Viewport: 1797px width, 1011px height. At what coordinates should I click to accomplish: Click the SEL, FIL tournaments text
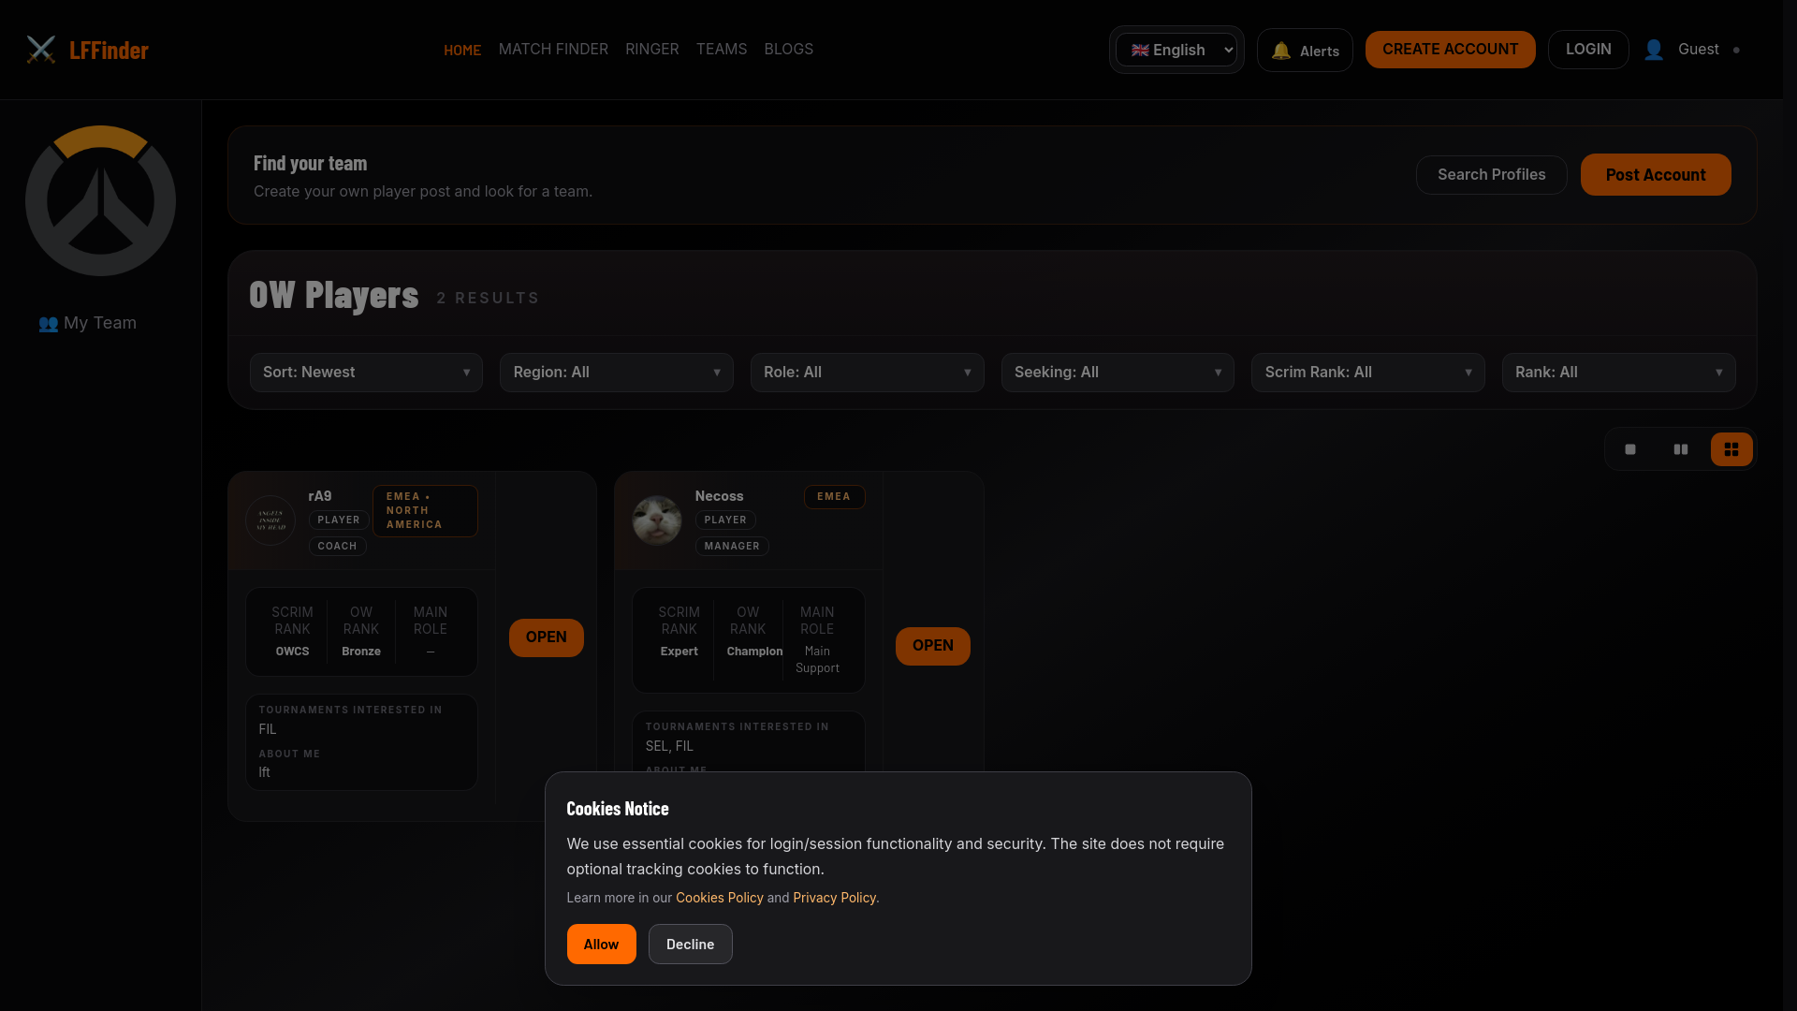pos(669,747)
